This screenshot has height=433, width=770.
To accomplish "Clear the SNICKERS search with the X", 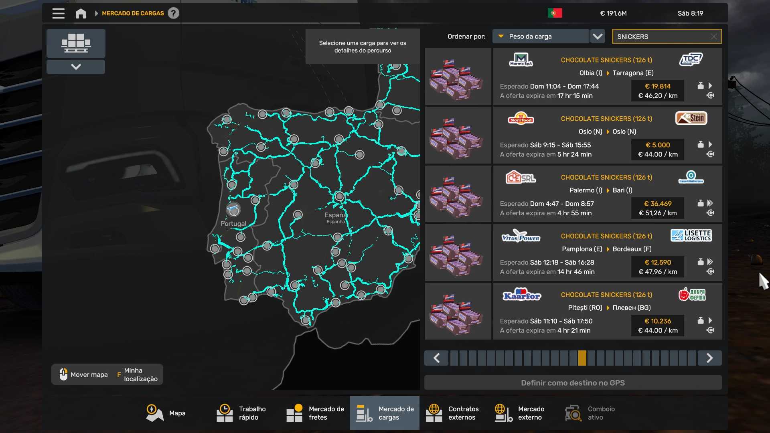I will pyautogui.click(x=714, y=36).
